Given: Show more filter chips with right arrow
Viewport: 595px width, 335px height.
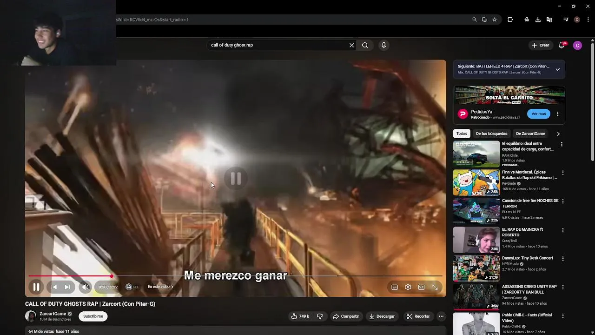Looking at the screenshot, I should 558,134.
